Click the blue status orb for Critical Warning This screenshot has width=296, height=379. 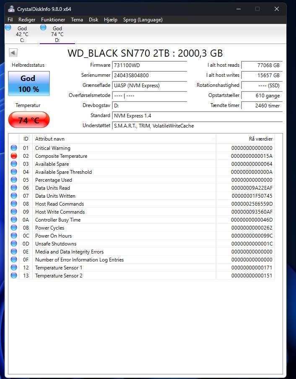pyautogui.click(x=14, y=148)
